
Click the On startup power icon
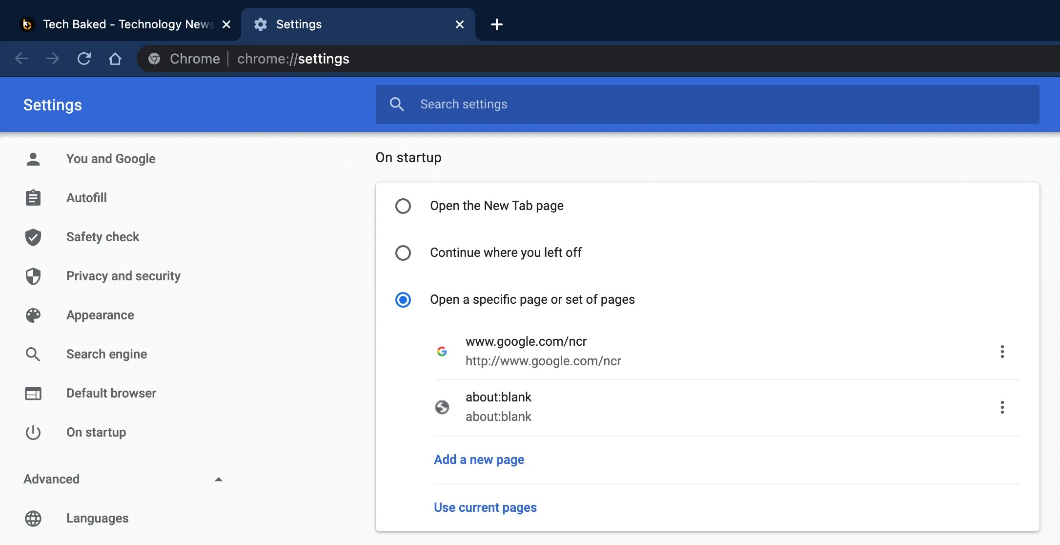click(x=33, y=432)
